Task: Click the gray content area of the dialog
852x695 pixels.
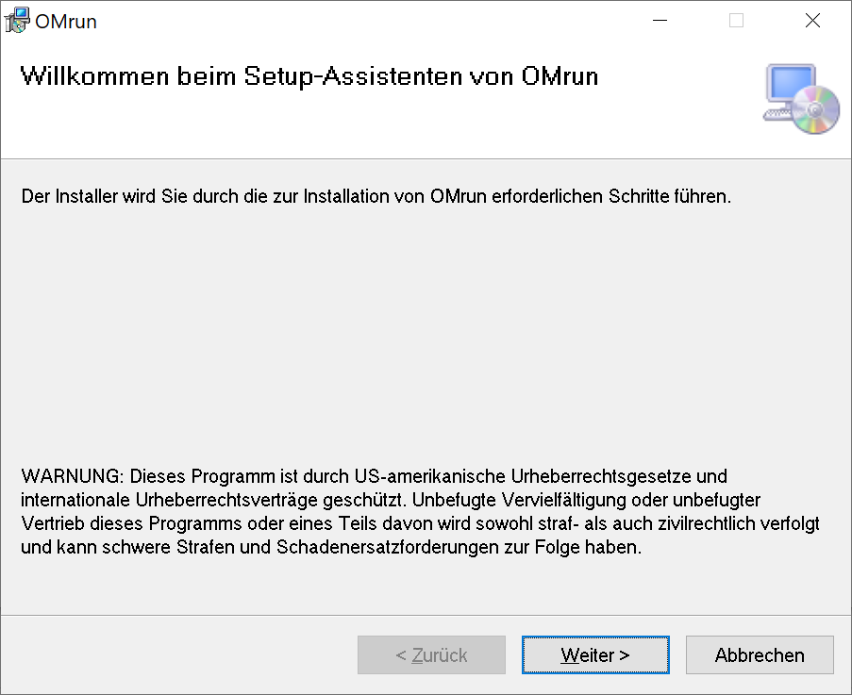Action: point(425,330)
